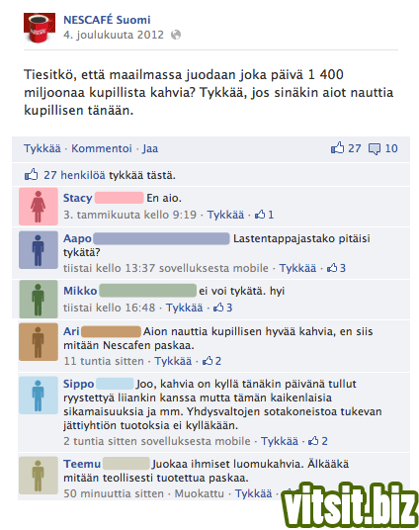Image resolution: width=419 pixels, height=530 pixels.
Task: Click the post's Tykkää link
Action: pyautogui.click(x=42, y=148)
